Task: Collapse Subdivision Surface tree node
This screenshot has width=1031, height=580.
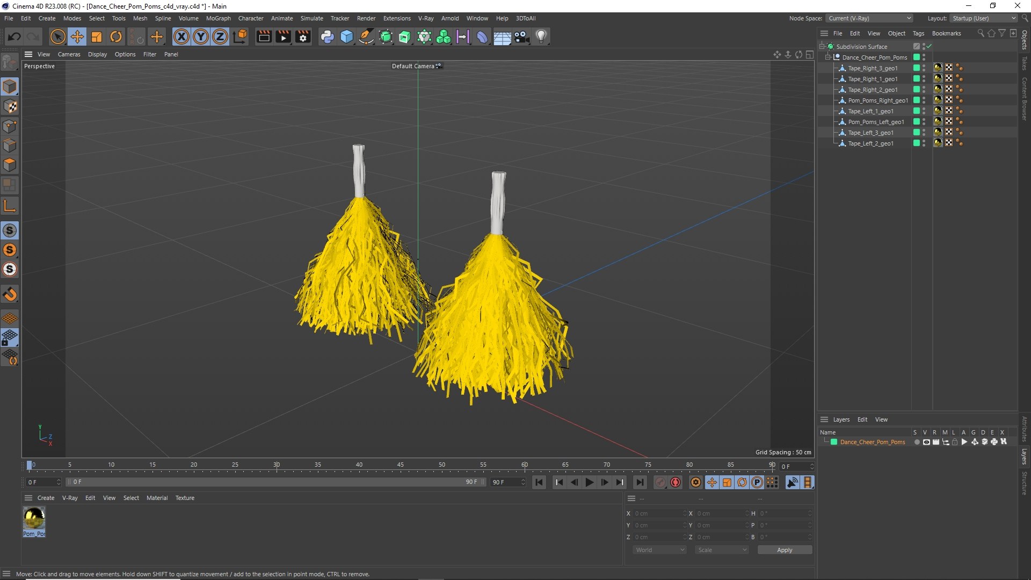Action: 822,47
